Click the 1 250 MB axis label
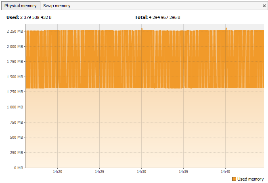The width and height of the screenshot is (268, 183). (14, 92)
